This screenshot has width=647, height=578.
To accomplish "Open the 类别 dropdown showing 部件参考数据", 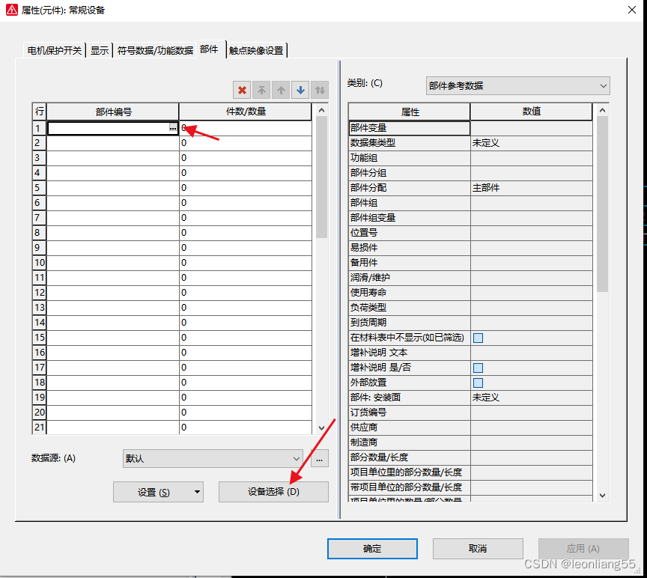I will tap(517, 86).
